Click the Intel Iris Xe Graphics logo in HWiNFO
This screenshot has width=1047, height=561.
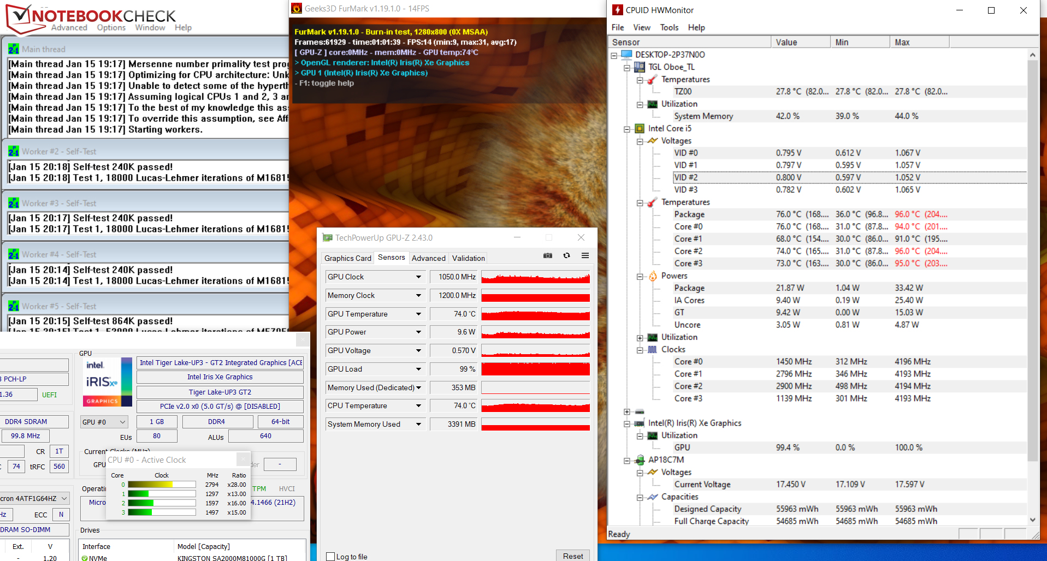107,382
